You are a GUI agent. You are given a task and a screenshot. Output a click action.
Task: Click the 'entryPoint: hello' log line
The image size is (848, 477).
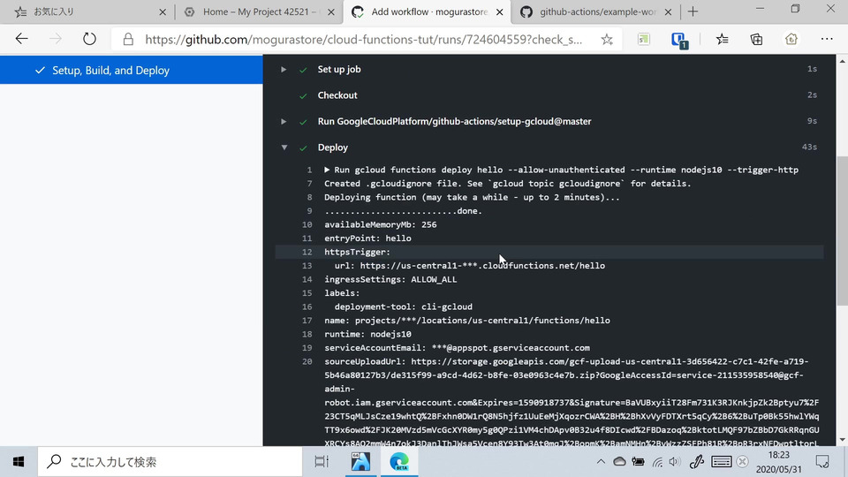click(367, 238)
